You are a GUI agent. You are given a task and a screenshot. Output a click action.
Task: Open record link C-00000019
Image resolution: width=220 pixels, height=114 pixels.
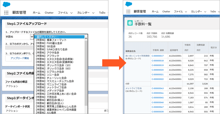[158, 65]
